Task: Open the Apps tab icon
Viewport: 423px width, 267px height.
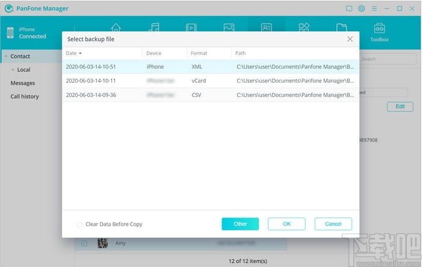Action: click(x=304, y=27)
